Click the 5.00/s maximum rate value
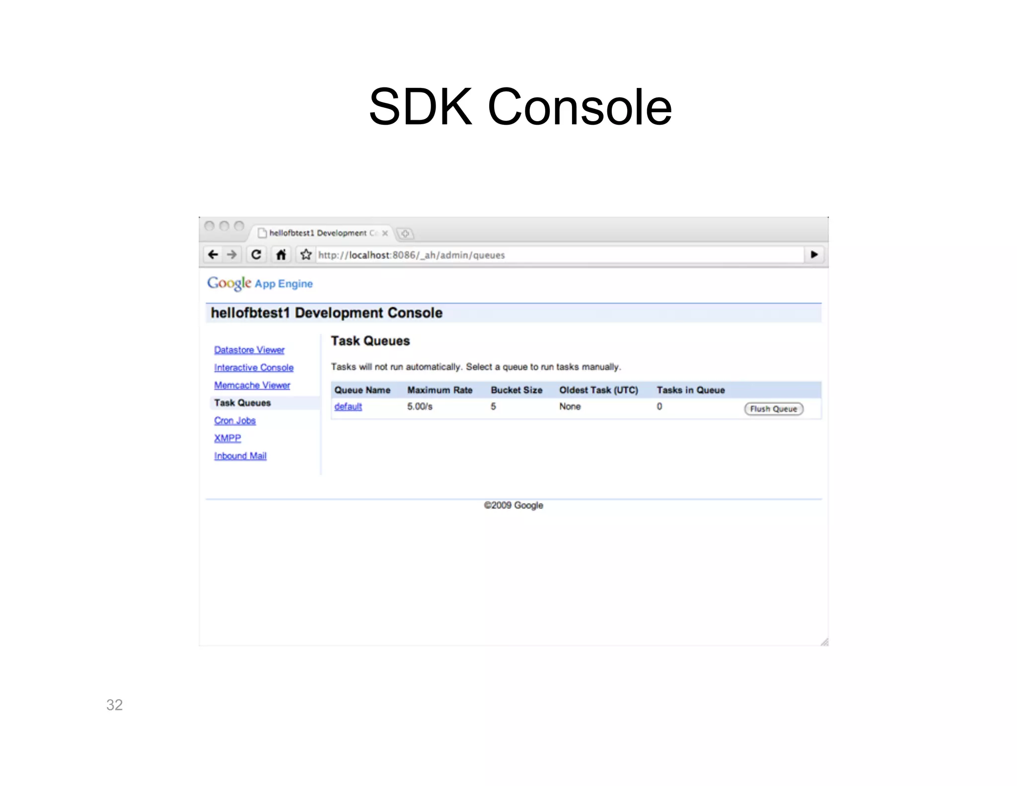 (420, 406)
